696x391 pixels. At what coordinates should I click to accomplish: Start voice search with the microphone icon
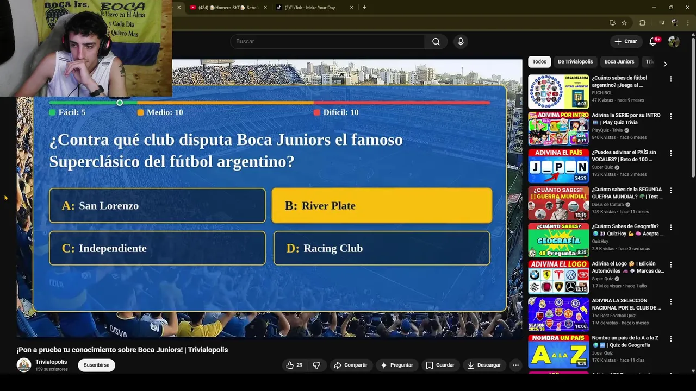[x=461, y=42]
